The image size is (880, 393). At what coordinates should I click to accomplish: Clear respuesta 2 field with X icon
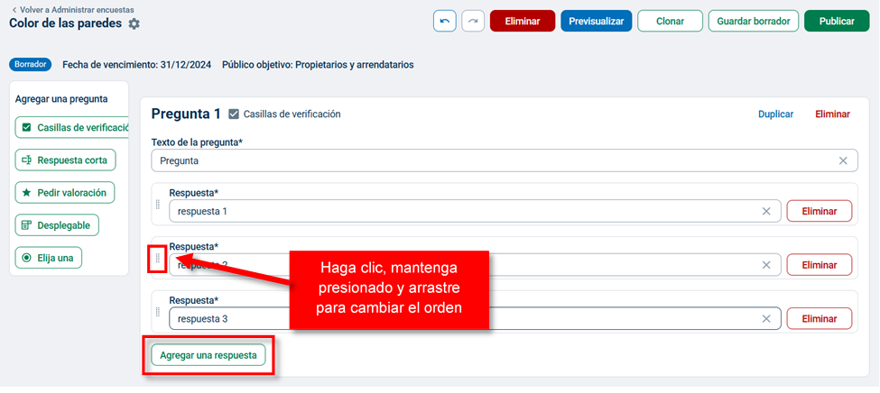(766, 265)
